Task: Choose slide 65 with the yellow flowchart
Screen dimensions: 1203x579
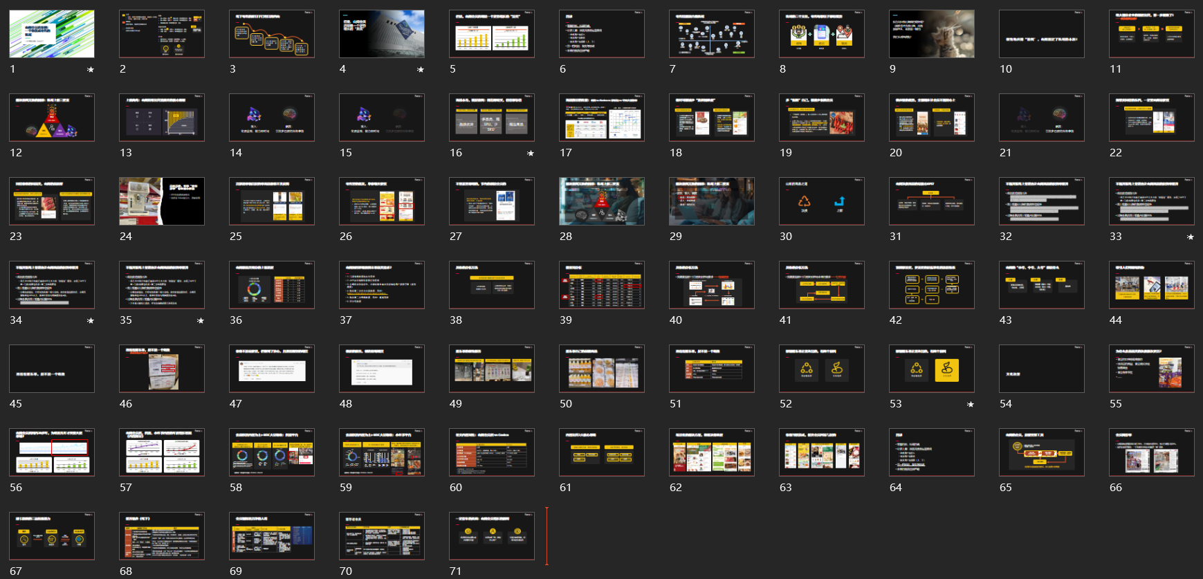Action: 1041,452
